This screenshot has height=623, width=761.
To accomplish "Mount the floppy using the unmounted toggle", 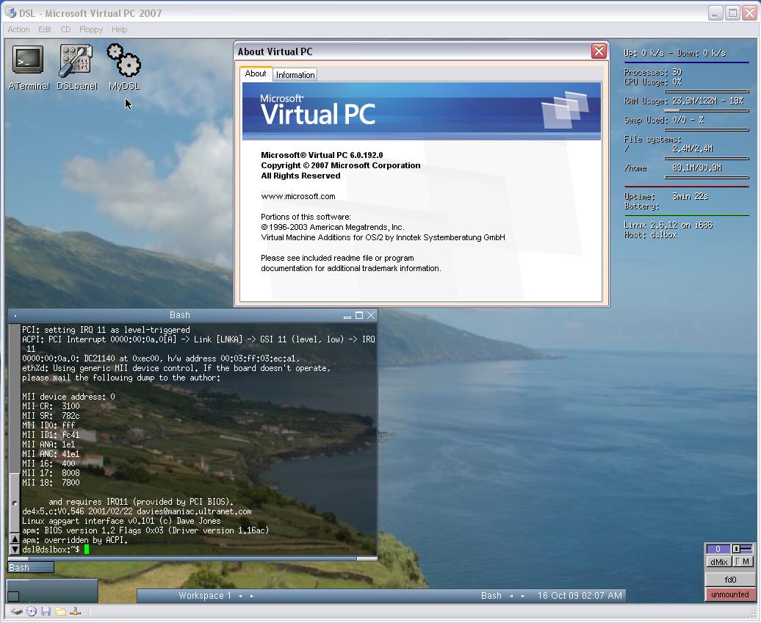I will [729, 594].
